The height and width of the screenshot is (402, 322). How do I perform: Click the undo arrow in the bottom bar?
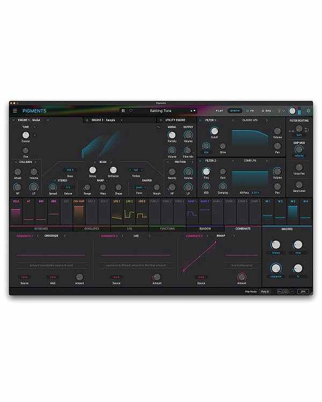280,292
